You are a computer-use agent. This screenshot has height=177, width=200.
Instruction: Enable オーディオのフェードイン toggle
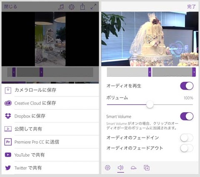click(x=187, y=138)
